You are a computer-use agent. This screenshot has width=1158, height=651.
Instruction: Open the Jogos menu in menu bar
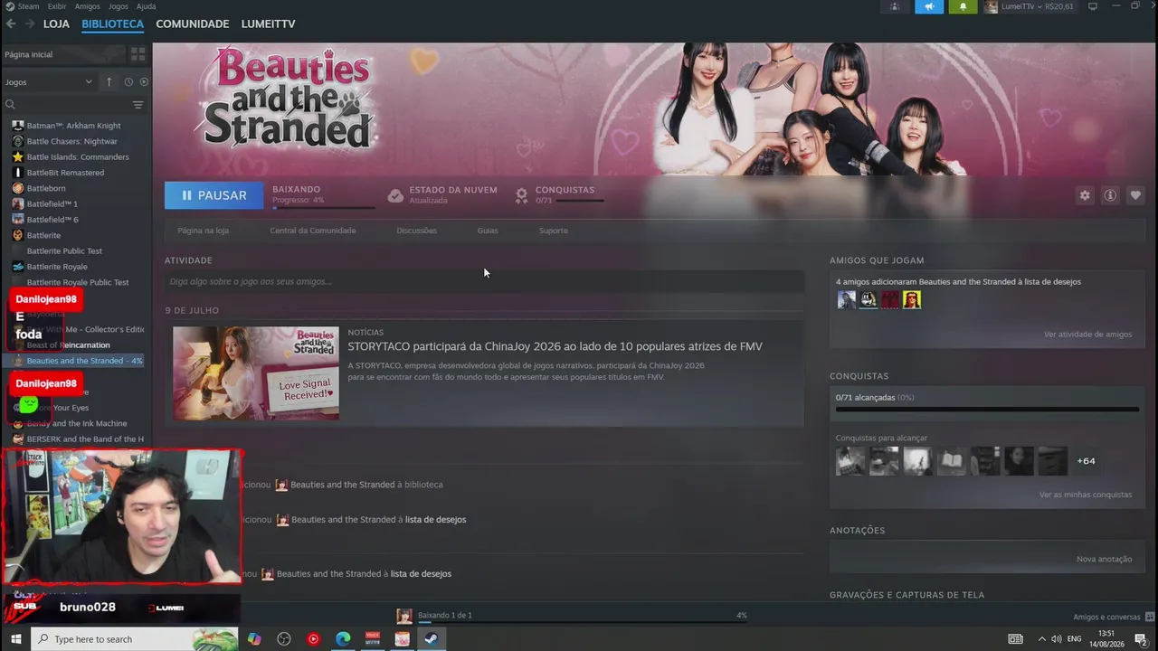[x=119, y=6]
